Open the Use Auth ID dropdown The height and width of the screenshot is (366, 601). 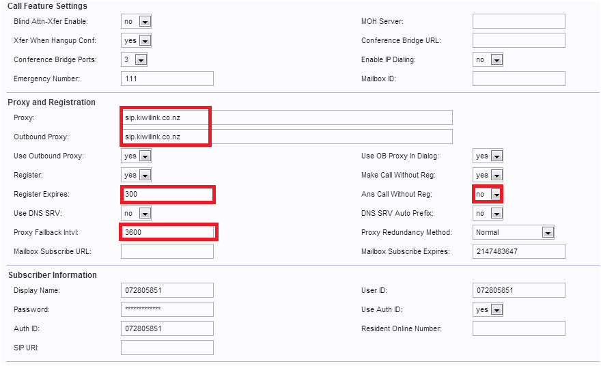(x=488, y=309)
